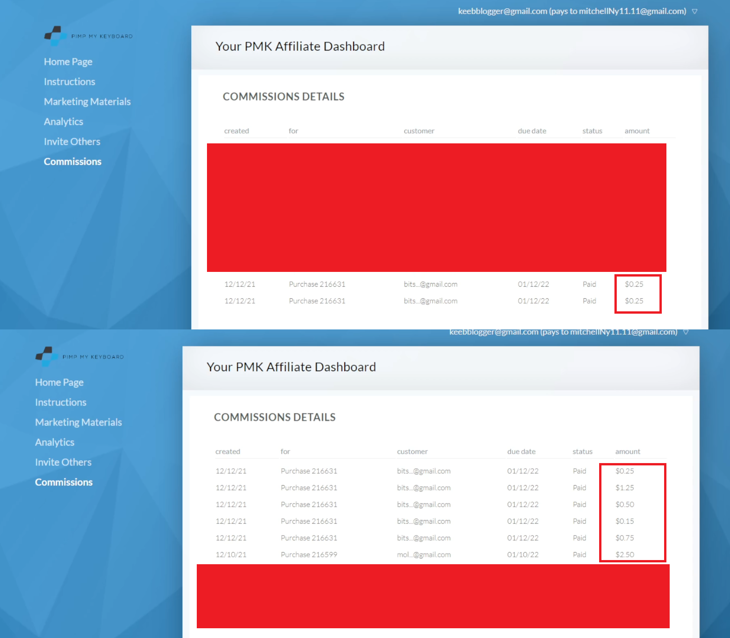The width and height of the screenshot is (730, 638).
Task: Click the $1.25 commission amount
Action: pyautogui.click(x=625, y=488)
